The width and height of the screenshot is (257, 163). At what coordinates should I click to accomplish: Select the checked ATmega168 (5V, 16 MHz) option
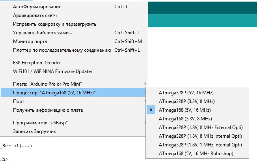(x=197, y=110)
